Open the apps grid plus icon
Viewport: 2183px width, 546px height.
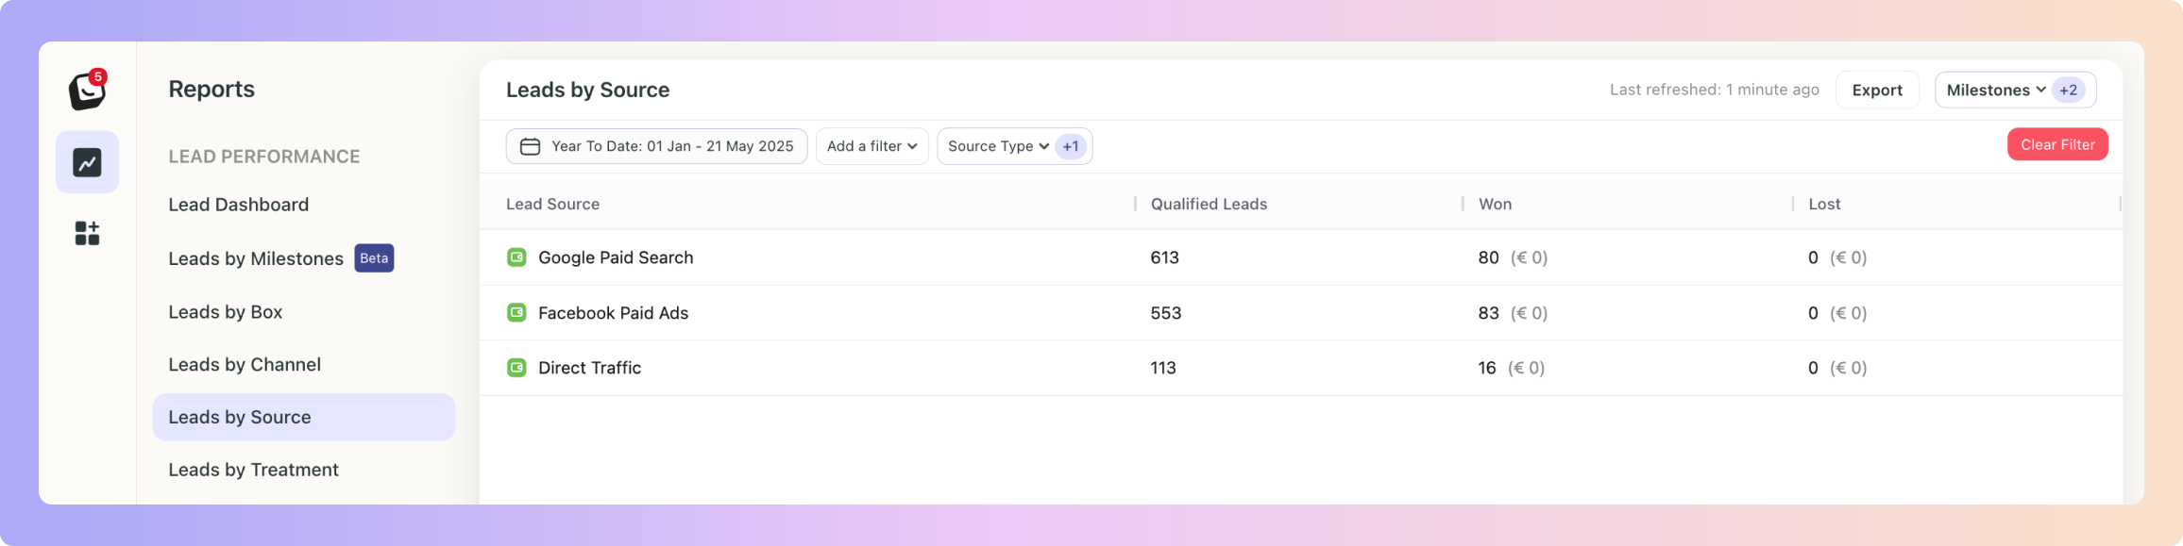tap(87, 233)
